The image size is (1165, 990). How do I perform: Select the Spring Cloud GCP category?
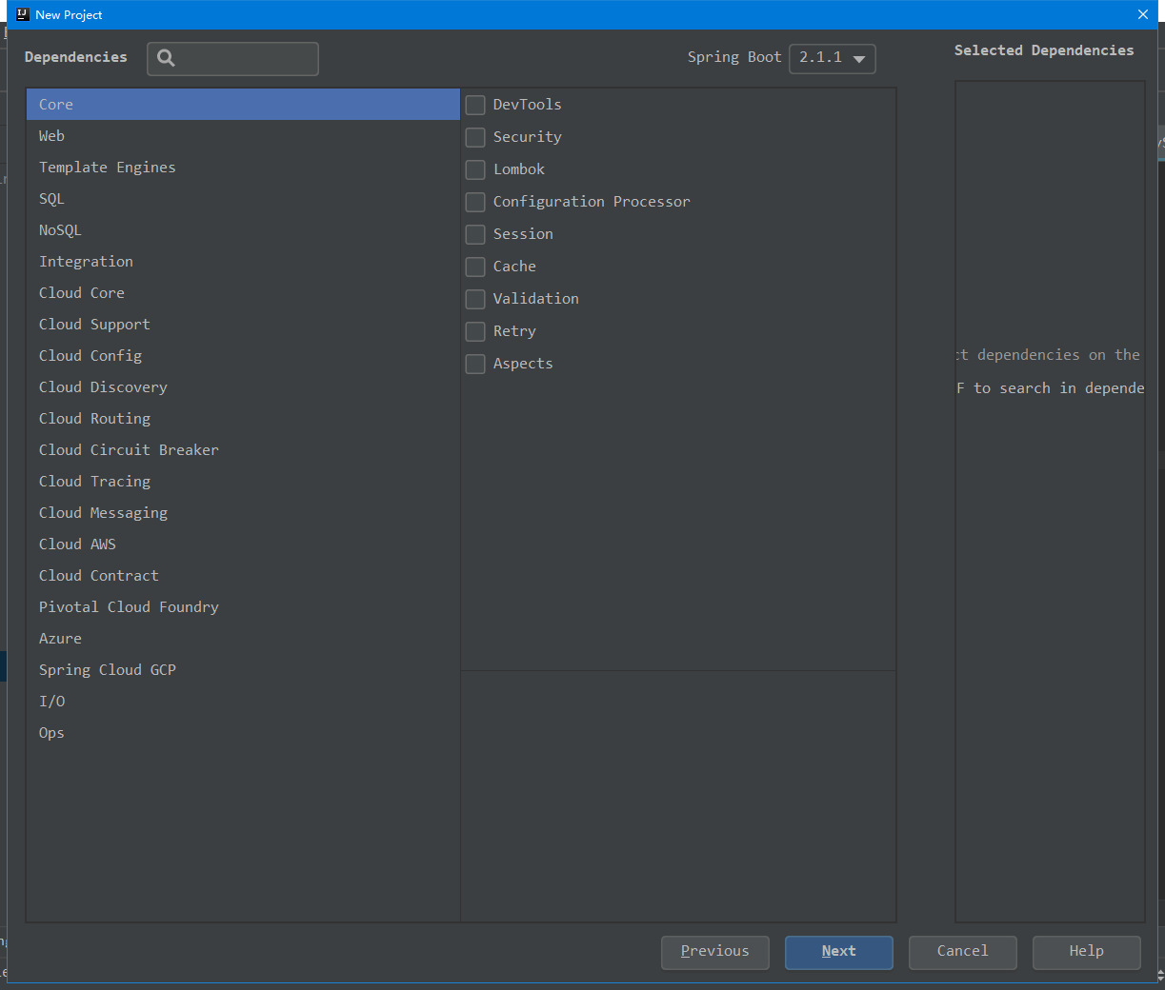243,670
